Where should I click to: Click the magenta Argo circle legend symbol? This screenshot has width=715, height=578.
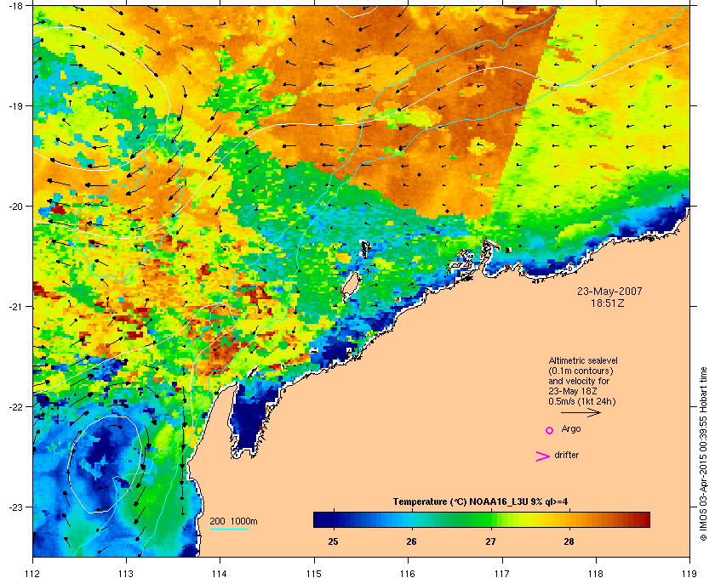[550, 430]
